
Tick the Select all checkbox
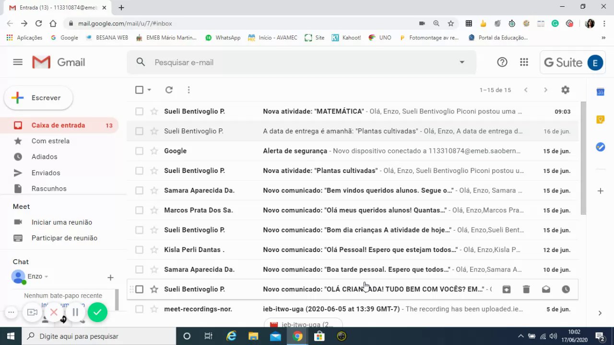[x=139, y=90]
